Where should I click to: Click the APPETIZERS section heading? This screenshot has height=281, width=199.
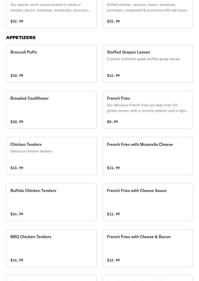(x=21, y=38)
